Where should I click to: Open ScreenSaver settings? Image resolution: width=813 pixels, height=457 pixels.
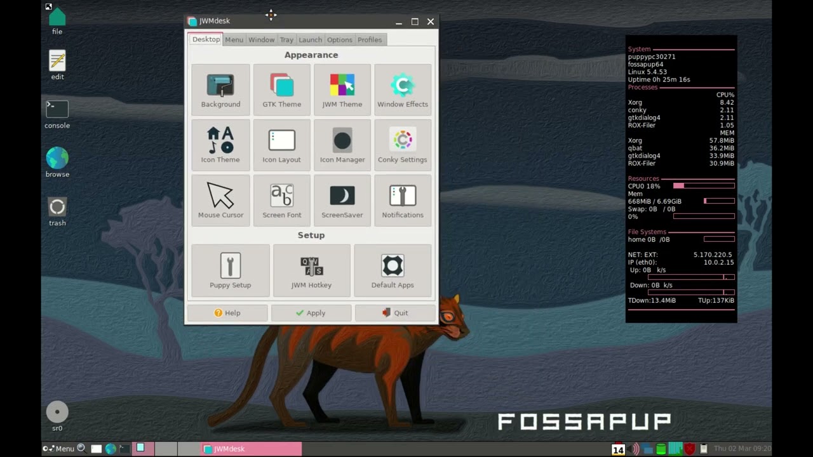click(342, 200)
